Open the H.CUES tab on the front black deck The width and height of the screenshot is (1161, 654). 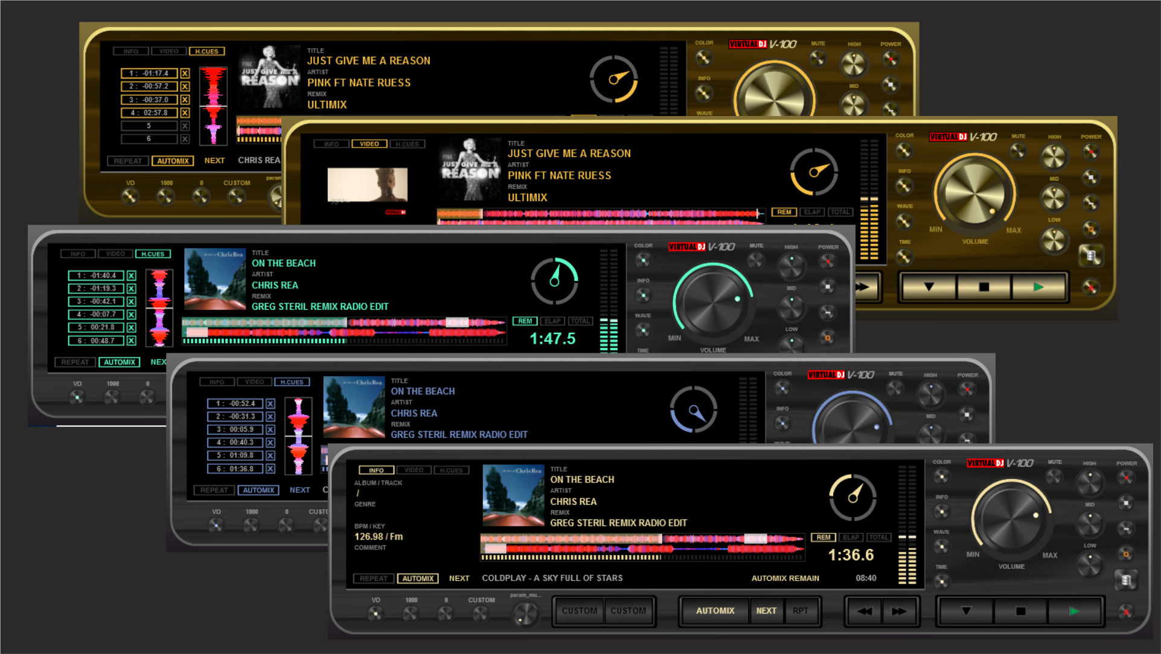point(452,470)
